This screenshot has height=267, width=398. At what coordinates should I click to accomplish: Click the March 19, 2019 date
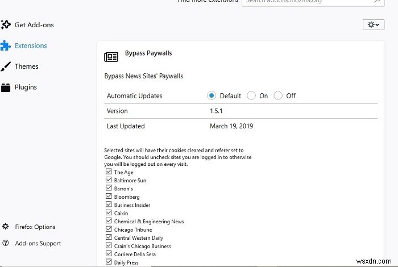(231, 126)
